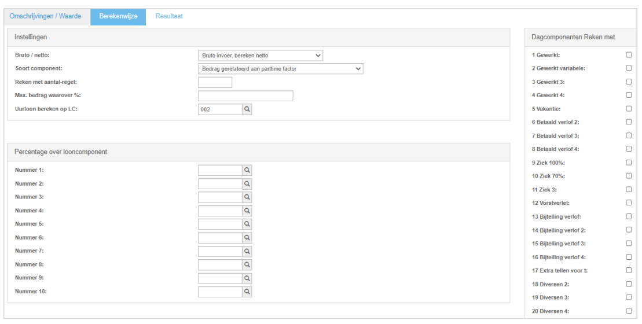Enable 17 Extra tellen voor t checkbox
Image resolution: width=642 pixels, height=324 pixels.
tap(629, 270)
